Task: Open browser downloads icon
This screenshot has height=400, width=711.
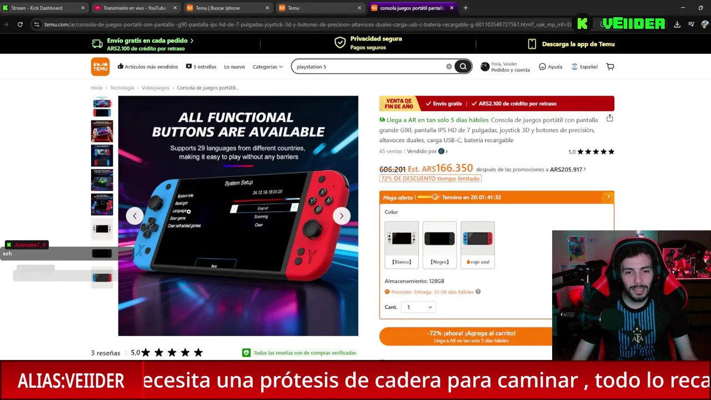Action: (677, 24)
